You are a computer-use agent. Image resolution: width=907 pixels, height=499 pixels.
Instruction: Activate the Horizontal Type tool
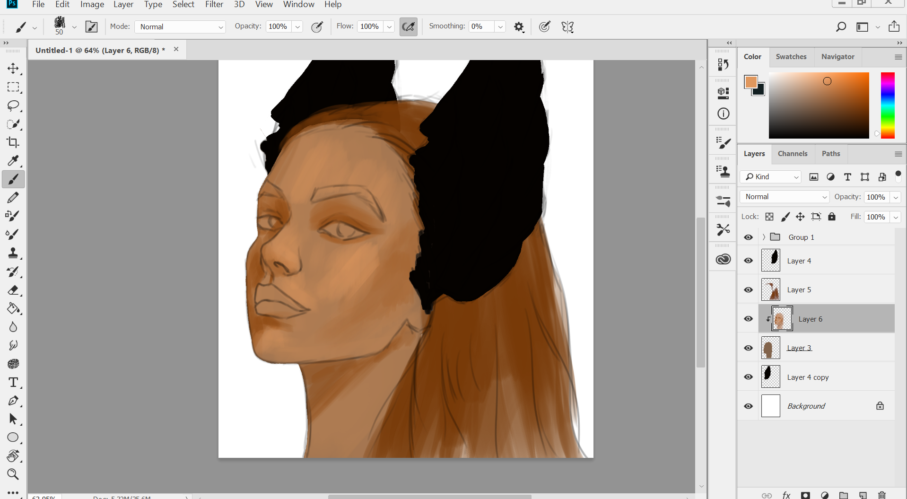coord(13,382)
